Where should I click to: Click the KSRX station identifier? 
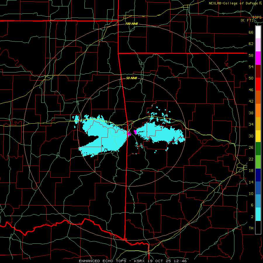pos(140,261)
